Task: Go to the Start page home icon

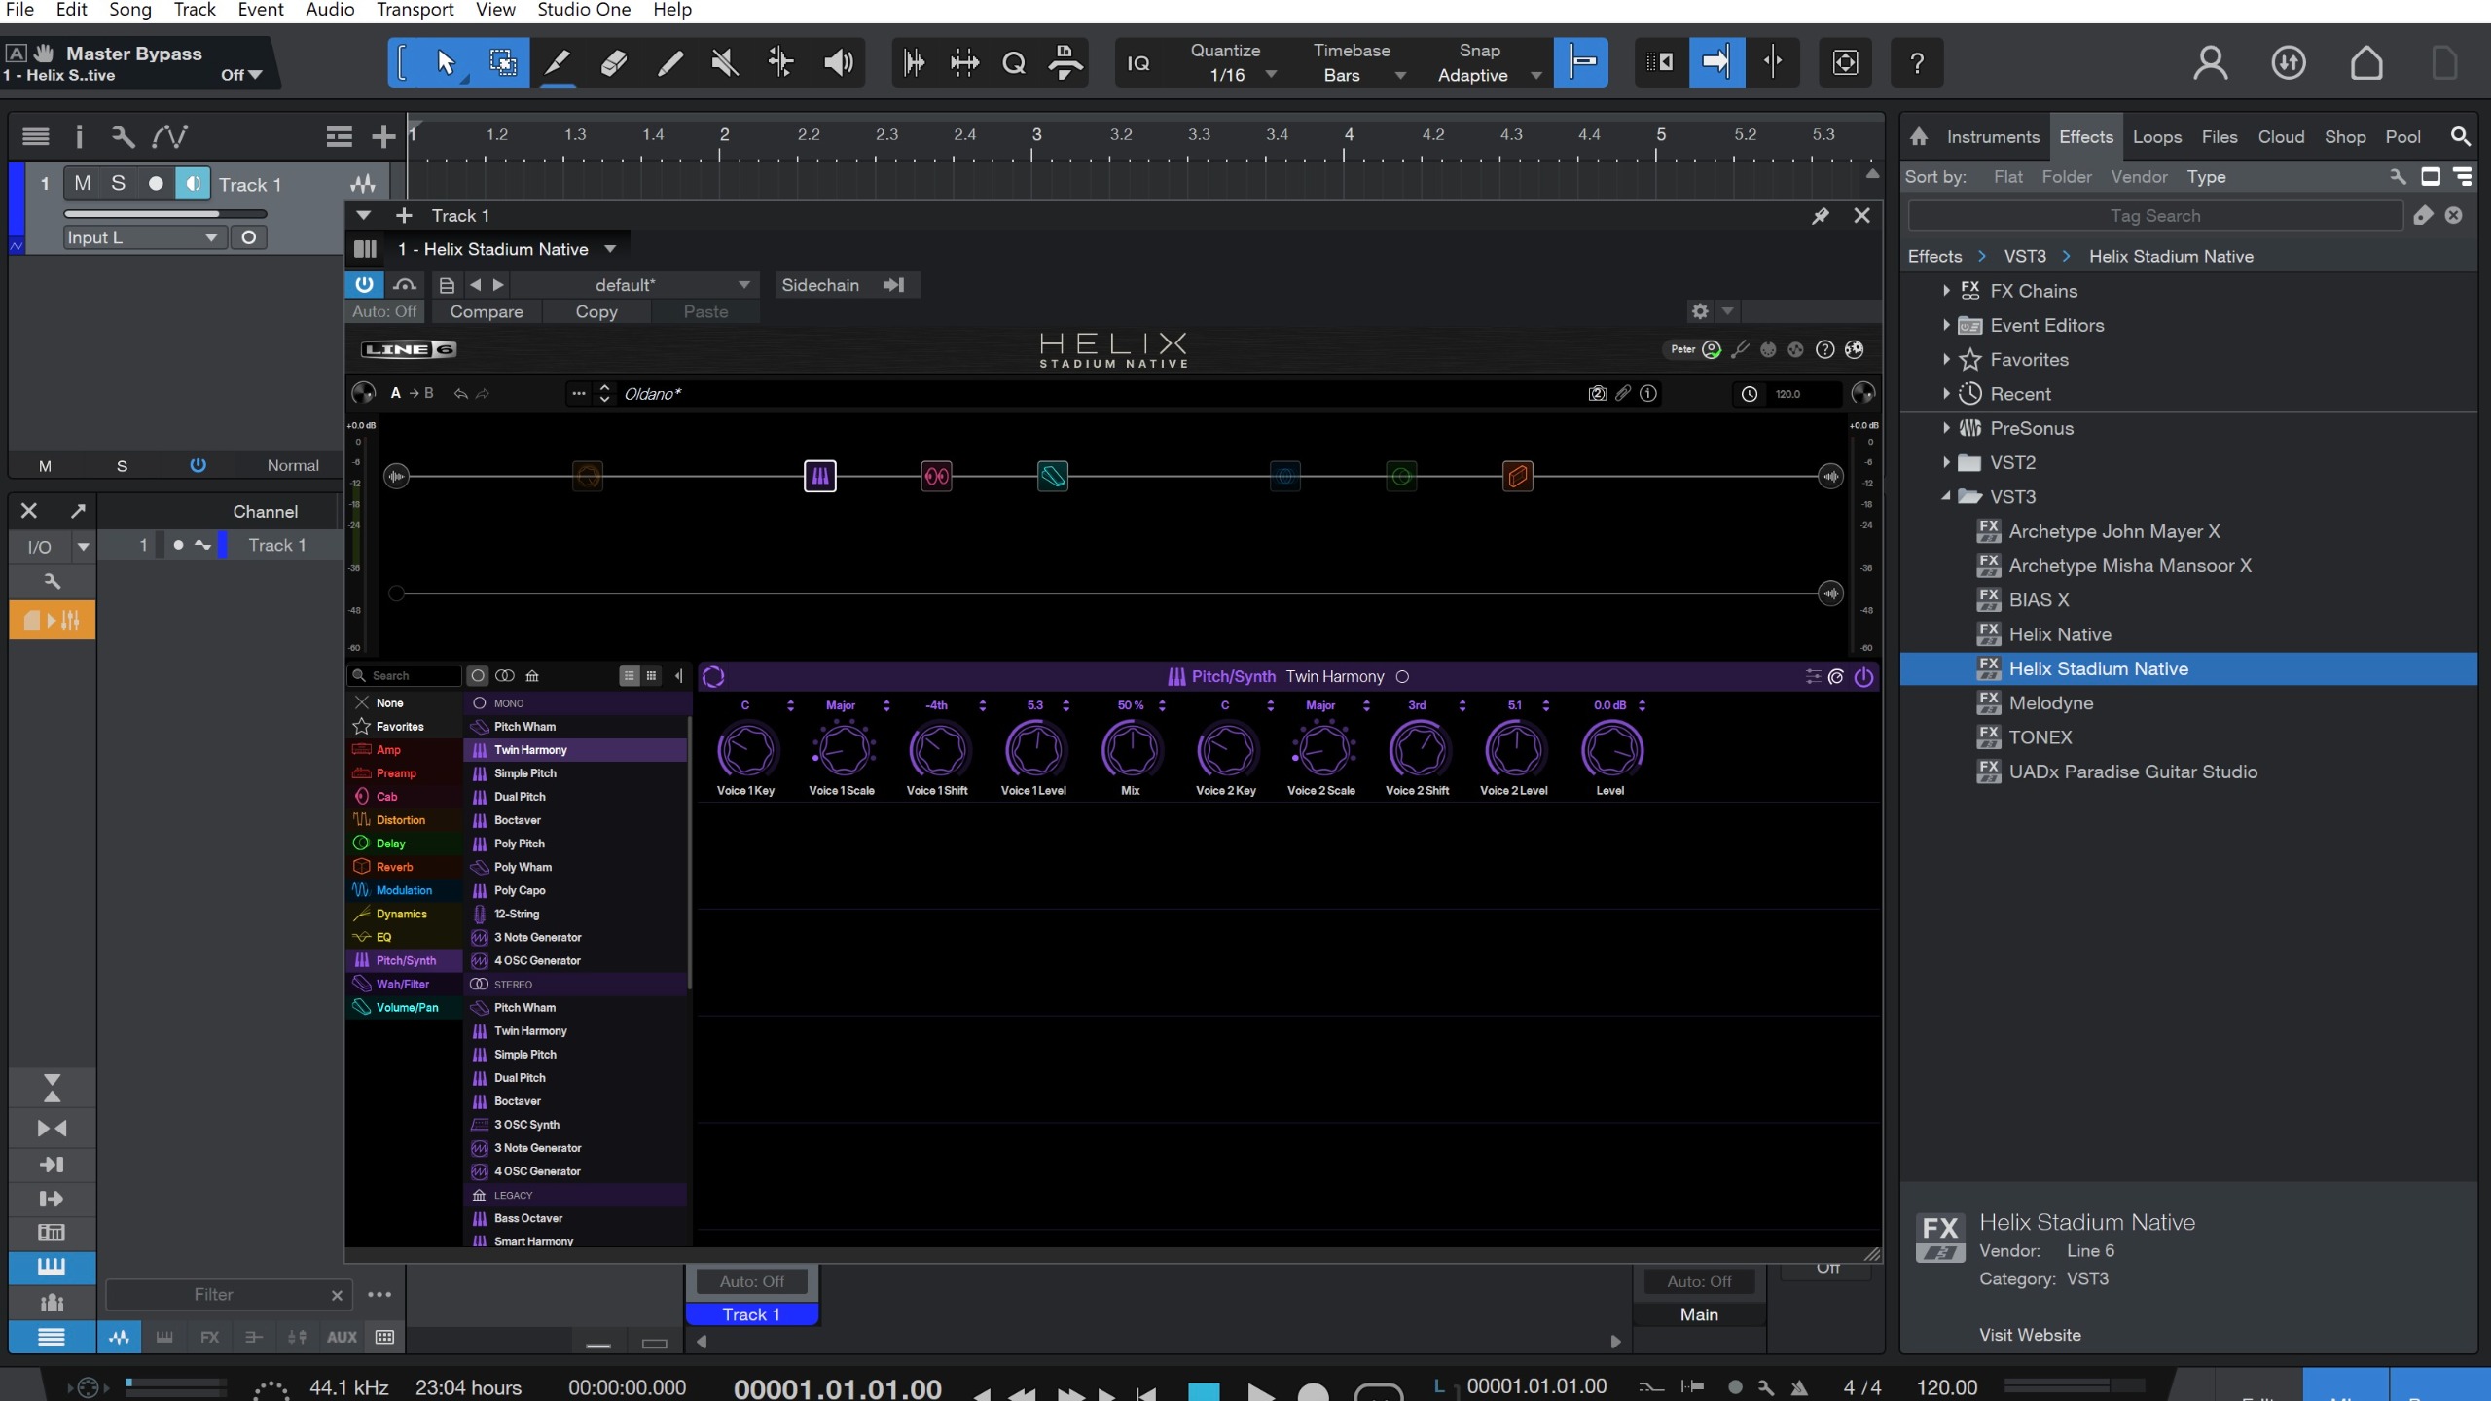Action: point(2366,63)
